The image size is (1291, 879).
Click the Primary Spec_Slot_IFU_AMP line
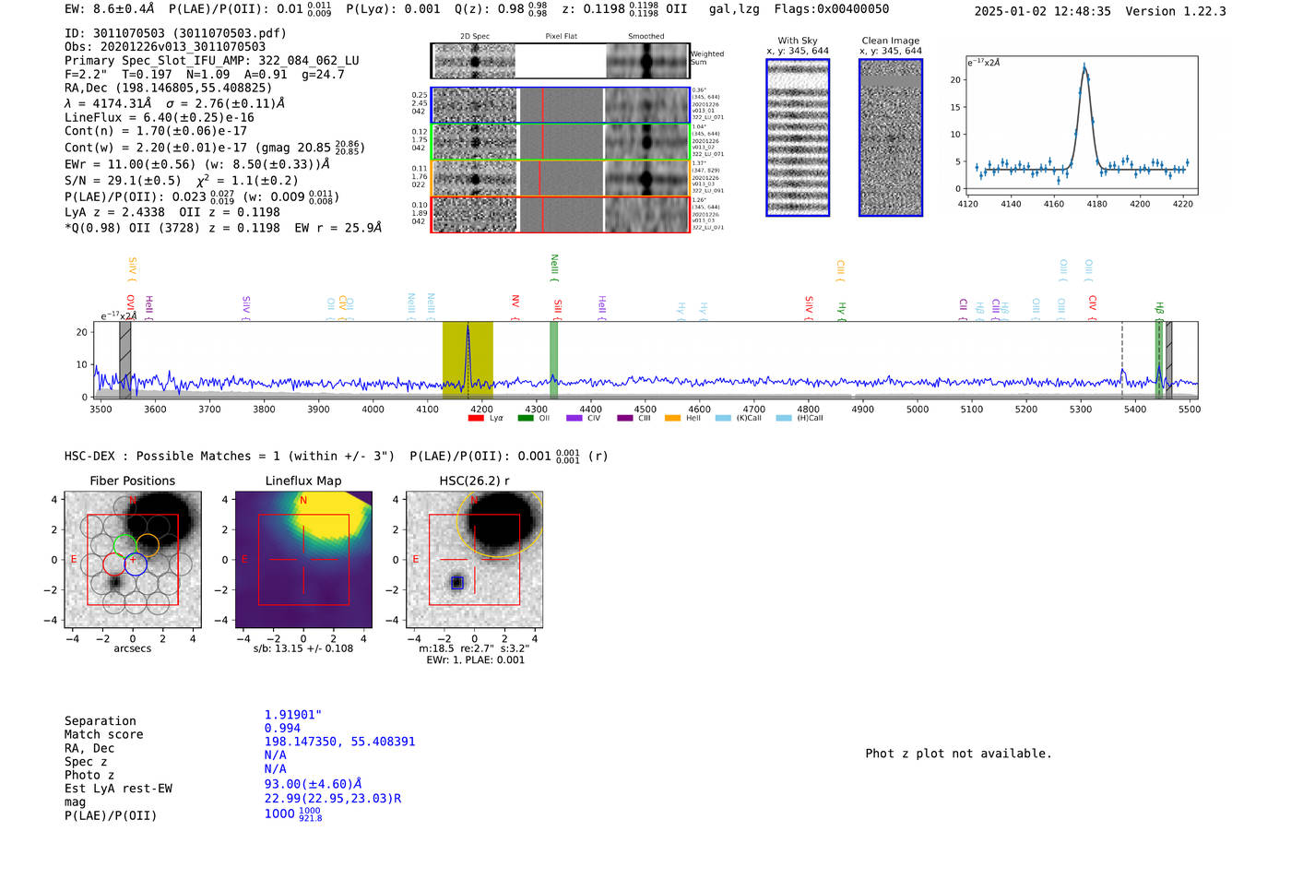[212, 61]
